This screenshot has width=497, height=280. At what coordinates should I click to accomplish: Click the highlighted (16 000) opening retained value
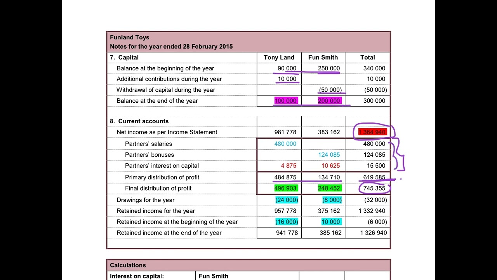click(287, 222)
